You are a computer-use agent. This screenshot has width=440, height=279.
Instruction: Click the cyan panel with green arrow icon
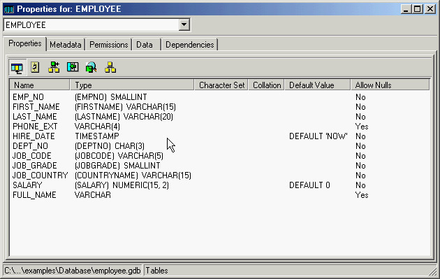[x=73, y=67]
